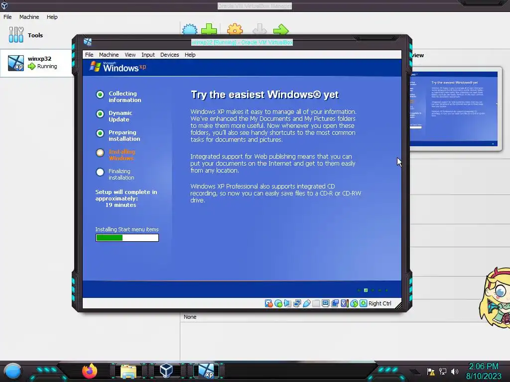Image resolution: width=510 pixels, height=382 pixels.
Task: Click the display settings status icon
Action: point(325,303)
